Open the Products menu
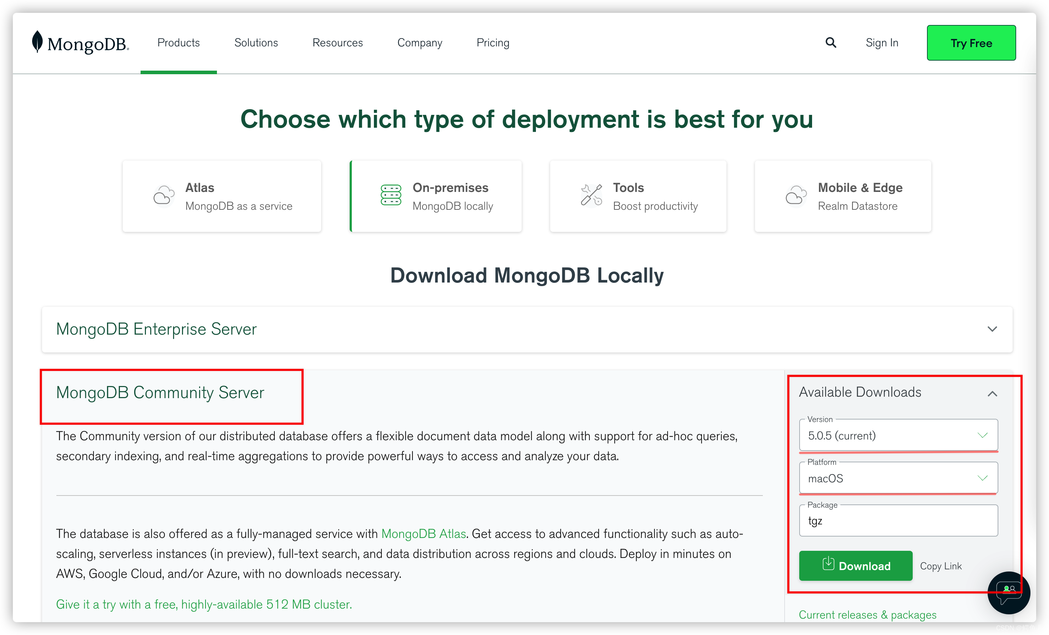This screenshot has height=635, width=1049. [x=179, y=42]
